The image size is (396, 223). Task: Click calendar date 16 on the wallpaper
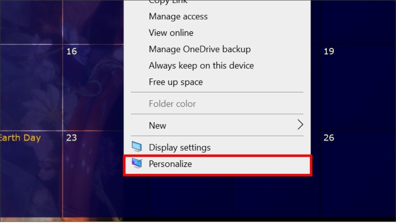pos(71,51)
